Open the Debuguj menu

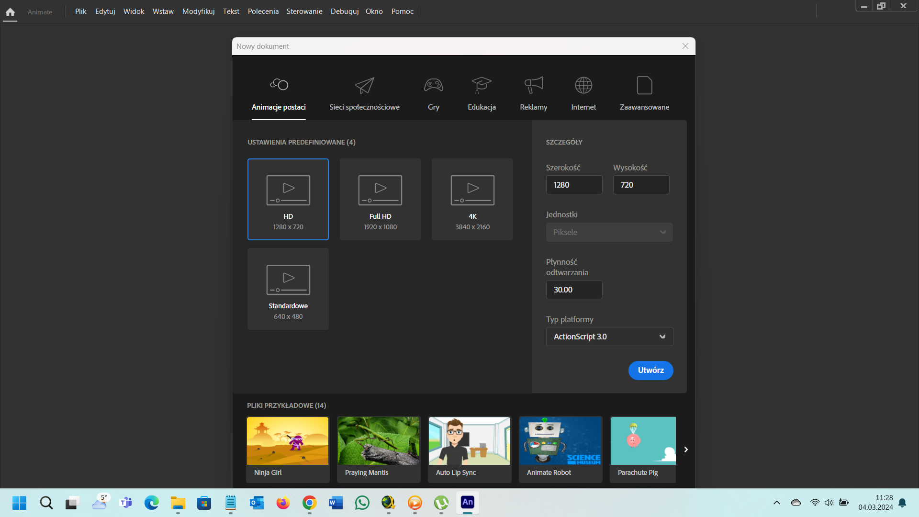tap(345, 11)
